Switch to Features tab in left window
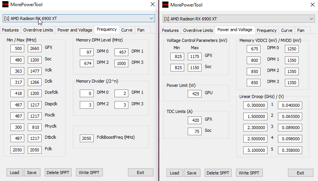This screenshot has height=181, width=318. (x=10, y=30)
